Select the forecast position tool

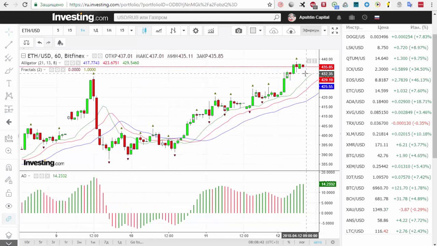(9, 109)
